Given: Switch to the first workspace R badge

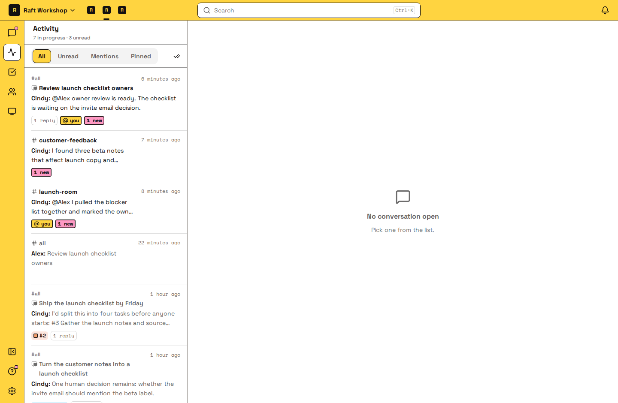Looking at the screenshot, I should pyautogui.click(x=91, y=10).
